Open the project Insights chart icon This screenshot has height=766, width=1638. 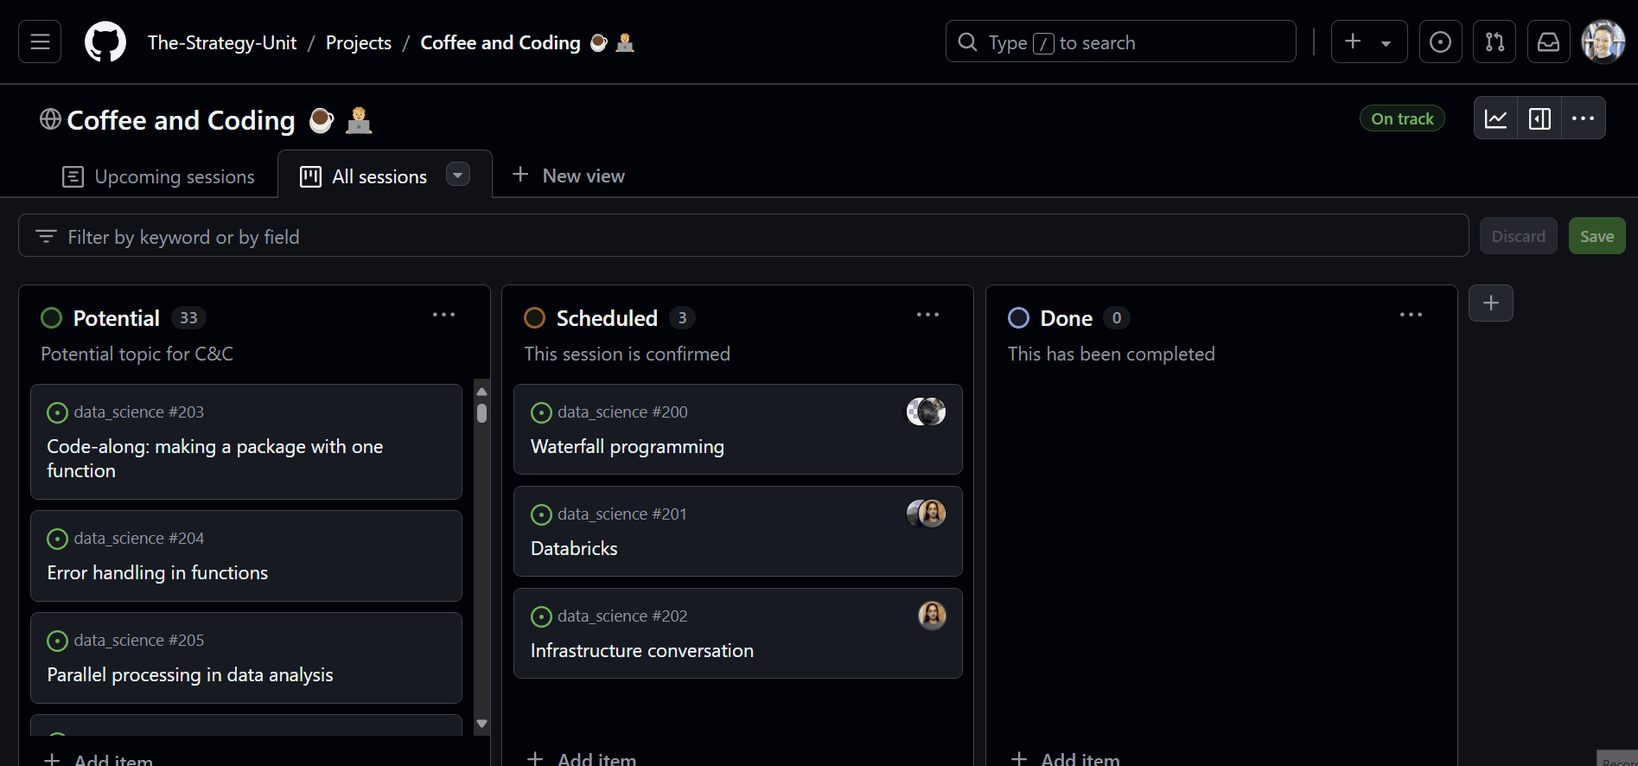click(1496, 118)
